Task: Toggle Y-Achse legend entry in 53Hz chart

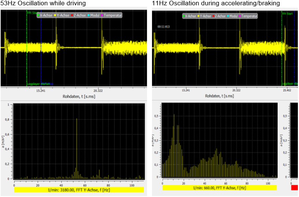Action: 62,15
